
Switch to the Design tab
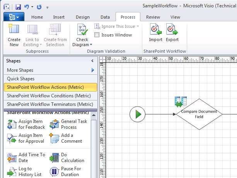point(82,17)
